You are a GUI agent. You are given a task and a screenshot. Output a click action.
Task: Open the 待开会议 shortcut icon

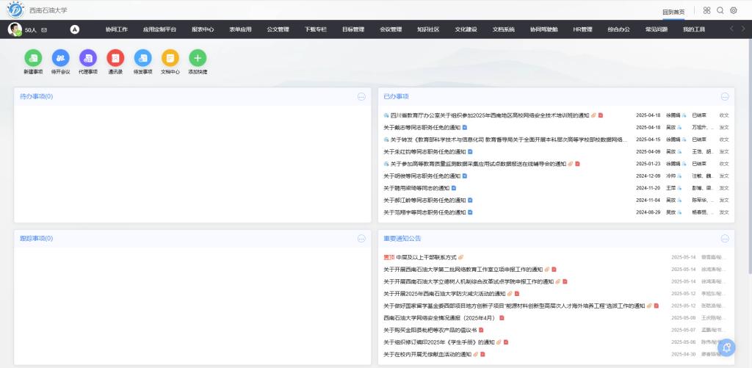click(60, 58)
